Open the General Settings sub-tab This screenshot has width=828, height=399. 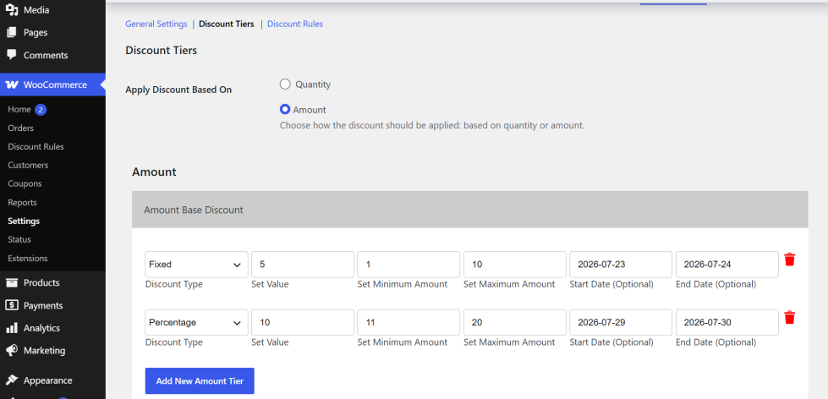[x=156, y=24]
